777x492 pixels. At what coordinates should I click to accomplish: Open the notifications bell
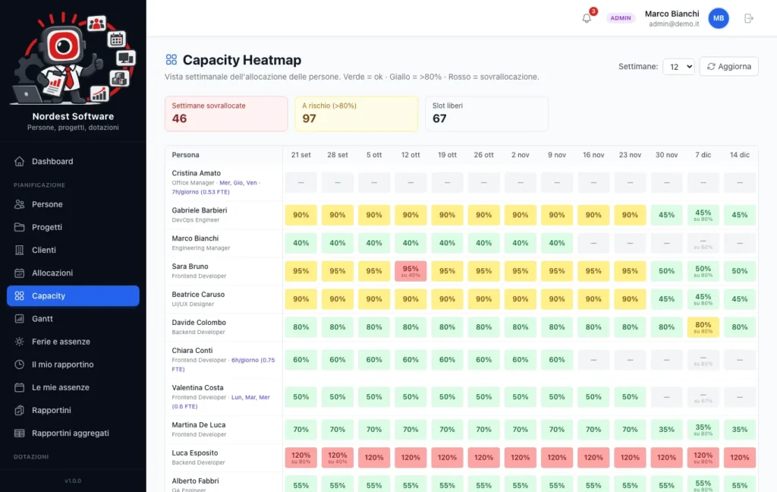[x=587, y=18]
